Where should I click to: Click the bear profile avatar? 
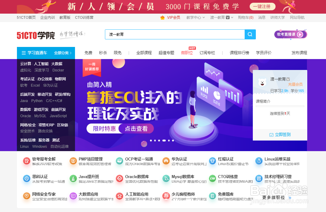tap(262, 82)
